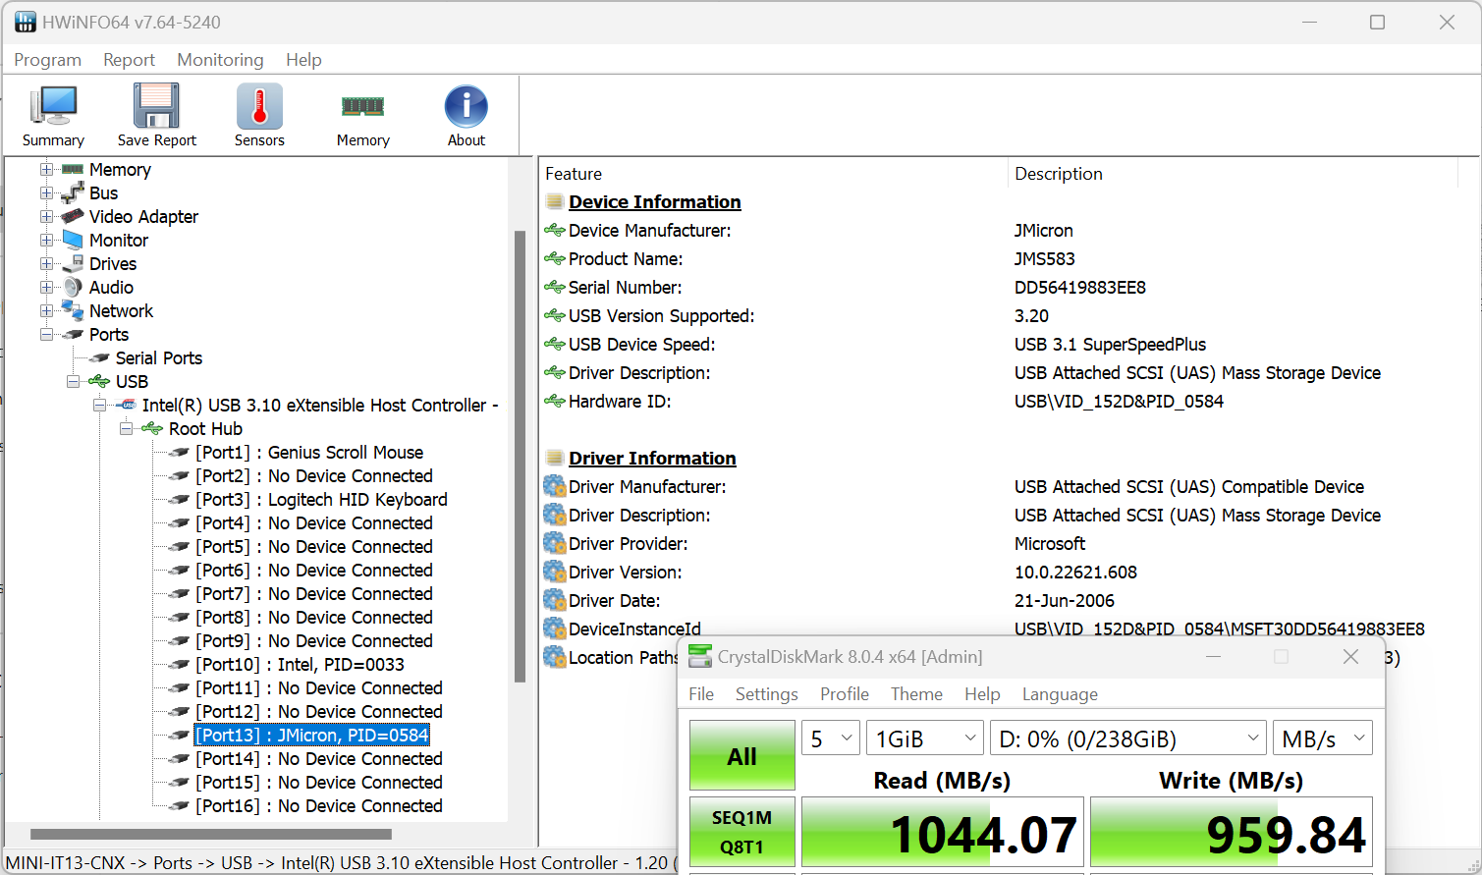Expand the Memory tree node
1482x875 pixels.
[46, 170]
